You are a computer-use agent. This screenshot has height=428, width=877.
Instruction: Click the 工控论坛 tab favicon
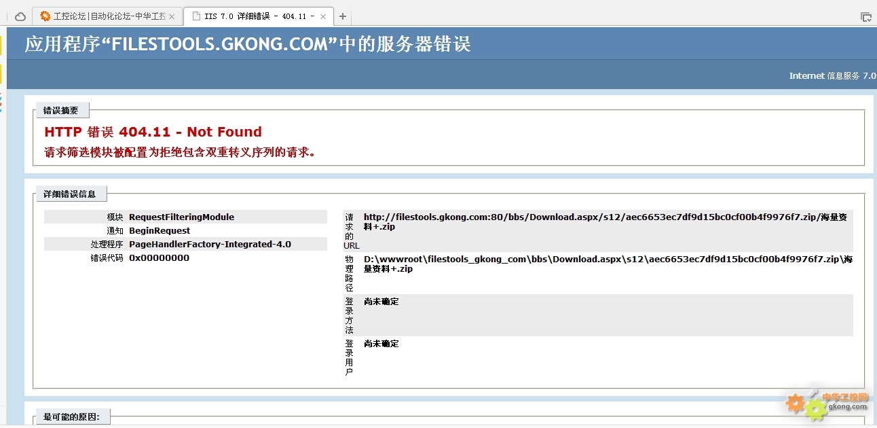(45, 16)
